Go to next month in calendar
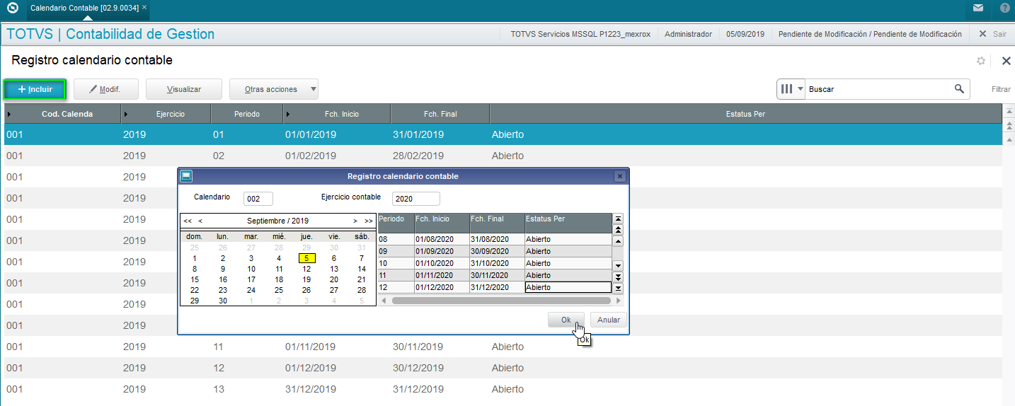 355,221
